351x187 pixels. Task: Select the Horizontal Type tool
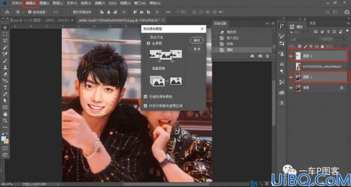[5, 87]
